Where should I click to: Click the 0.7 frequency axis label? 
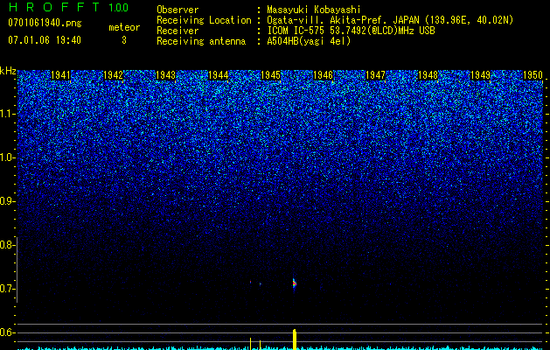pos(7,289)
